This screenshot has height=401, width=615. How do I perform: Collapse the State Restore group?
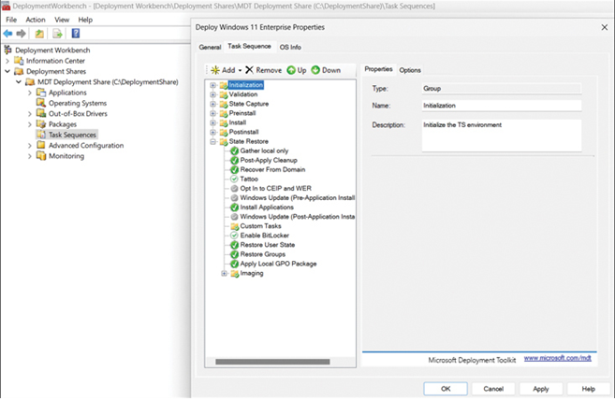click(x=213, y=141)
